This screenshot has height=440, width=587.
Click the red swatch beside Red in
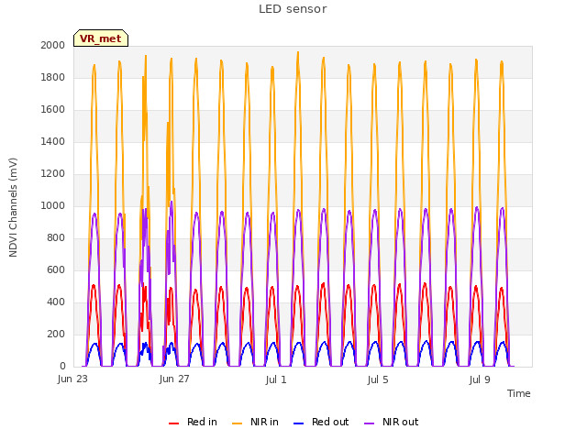tap(173, 423)
